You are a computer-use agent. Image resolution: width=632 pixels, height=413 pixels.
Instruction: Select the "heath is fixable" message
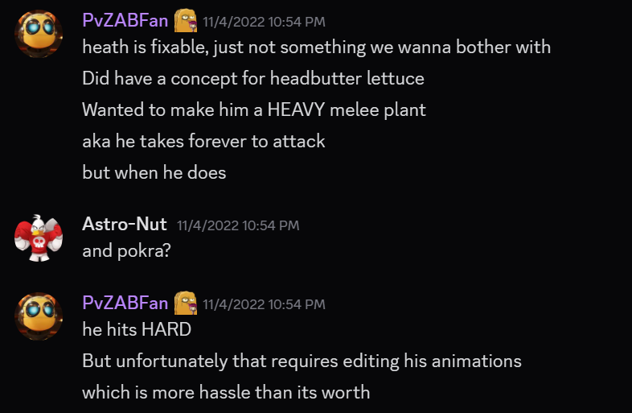tap(316, 47)
